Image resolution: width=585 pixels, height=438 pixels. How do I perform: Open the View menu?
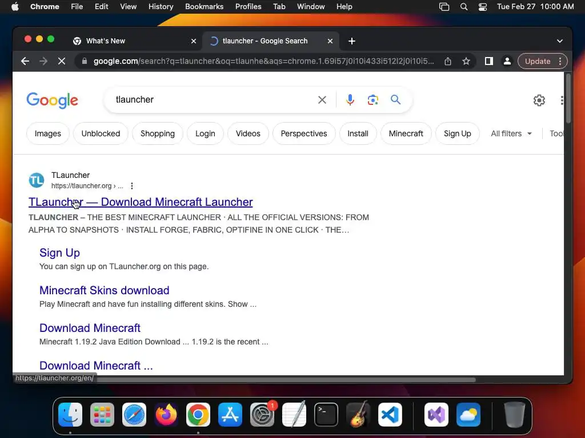coord(129,7)
